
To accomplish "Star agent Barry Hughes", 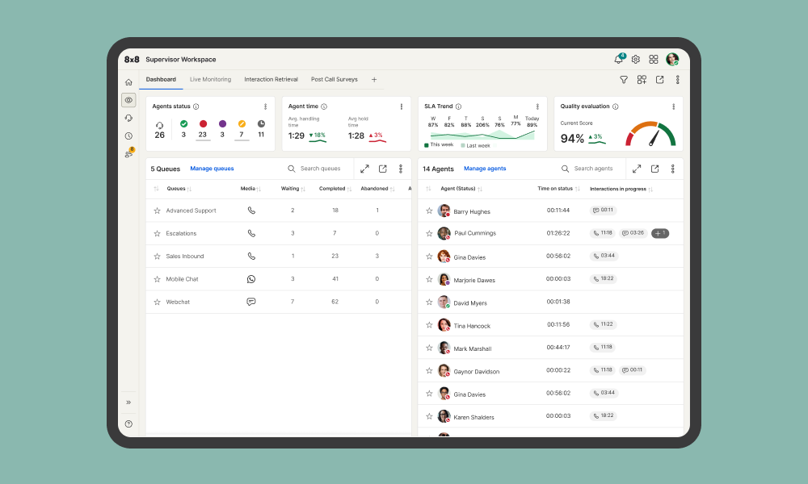I will point(429,211).
